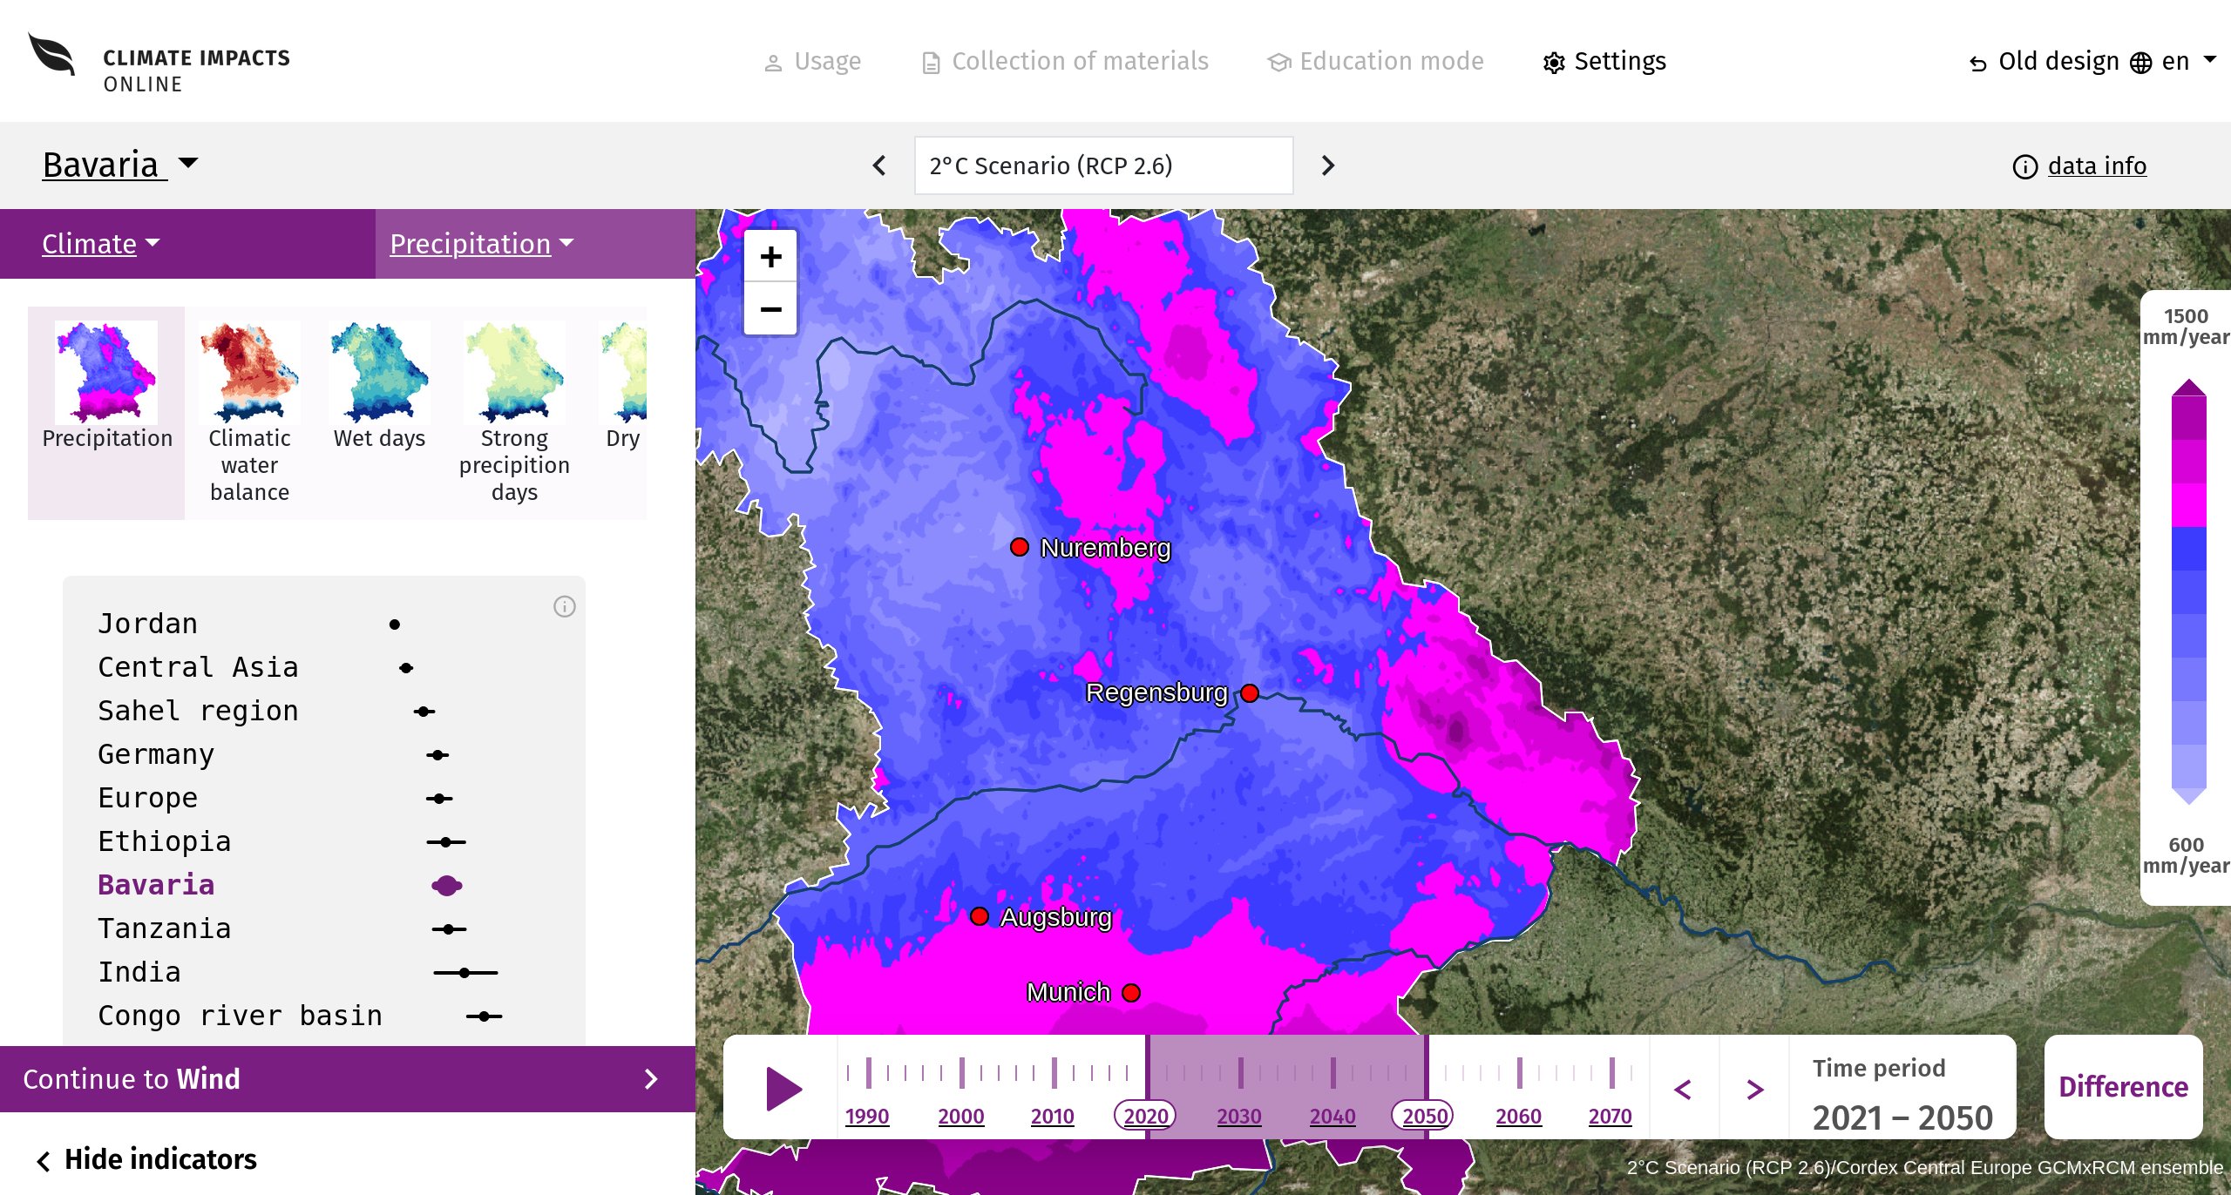The height and width of the screenshot is (1195, 2231).
Task: Play the time period animation
Action: click(x=783, y=1089)
